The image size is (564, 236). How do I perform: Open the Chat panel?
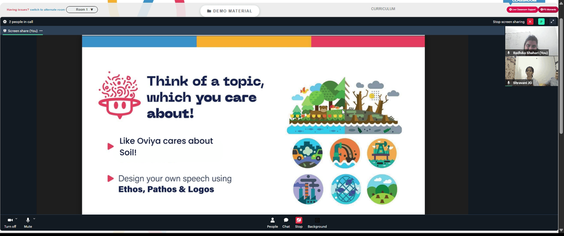[x=286, y=222]
